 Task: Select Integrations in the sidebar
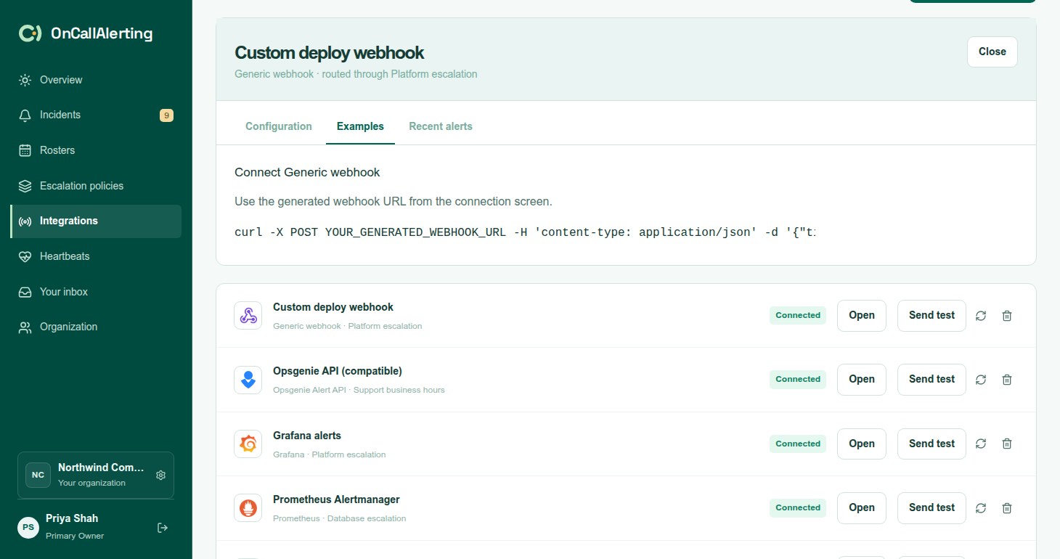96,221
